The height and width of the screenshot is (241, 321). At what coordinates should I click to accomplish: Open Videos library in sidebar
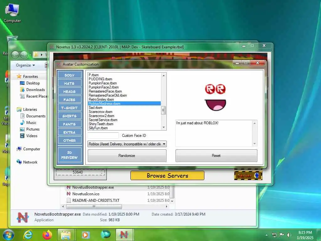pyautogui.click(x=29, y=136)
